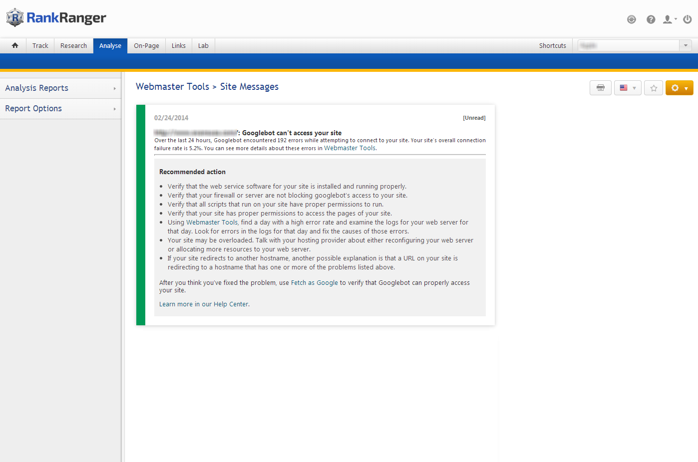Expand the Report Options sidebar section
Screen dimensions: 698x462
(60, 109)
